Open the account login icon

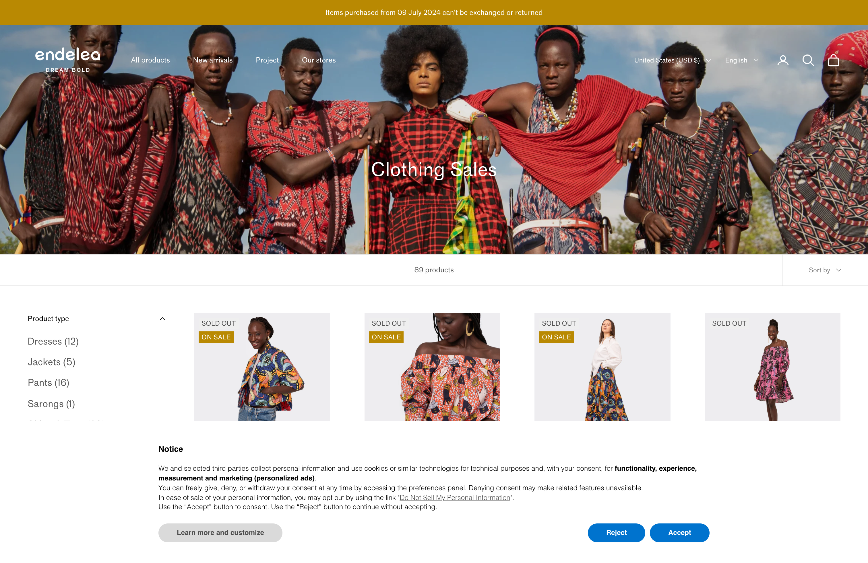[x=783, y=60]
